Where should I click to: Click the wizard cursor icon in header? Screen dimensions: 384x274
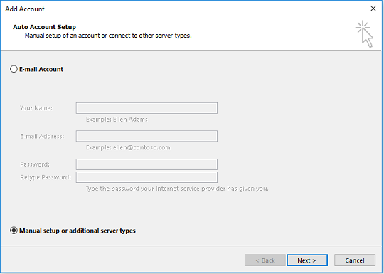click(364, 34)
